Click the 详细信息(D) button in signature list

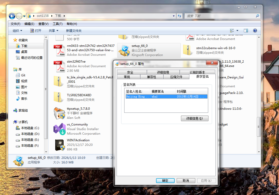tap(194, 118)
